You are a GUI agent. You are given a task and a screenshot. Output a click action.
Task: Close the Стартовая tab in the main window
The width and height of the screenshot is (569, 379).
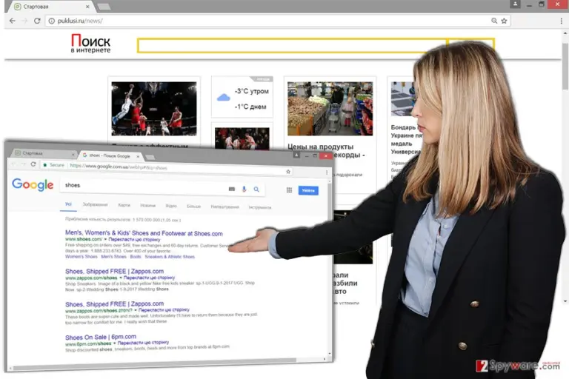click(x=87, y=7)
